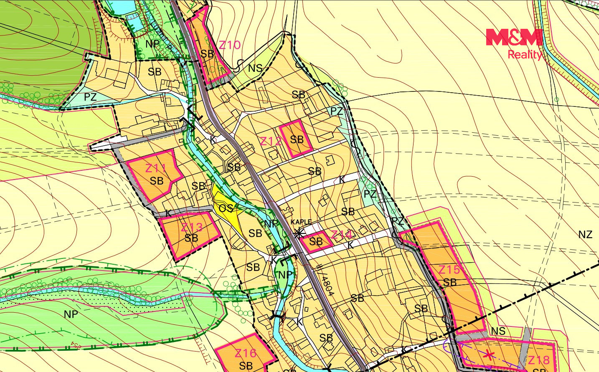Click the KAPLE text label
This screenshot has width=599, height=372.
[x=301, y=223]
